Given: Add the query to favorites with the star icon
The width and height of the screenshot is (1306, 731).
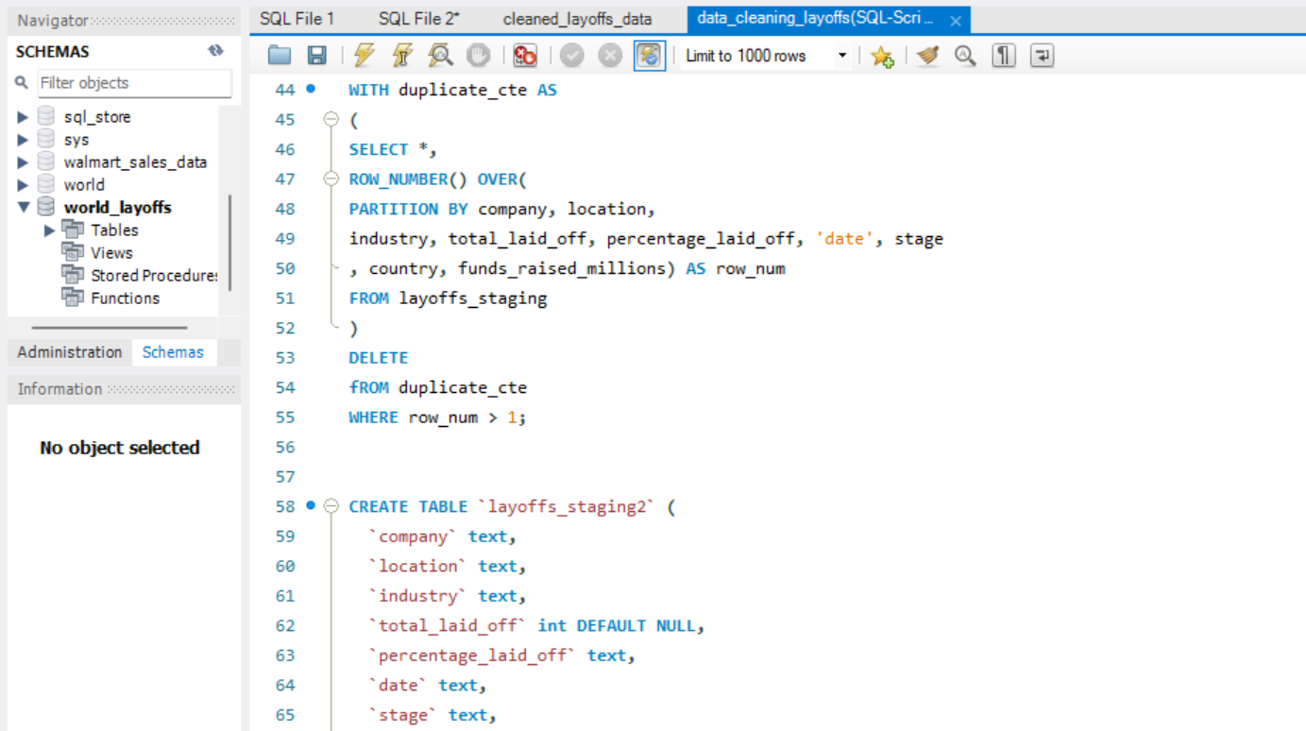Looking at the screenshot, I should 882,57.
